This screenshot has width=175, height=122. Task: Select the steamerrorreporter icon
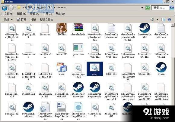pos(78,87)
